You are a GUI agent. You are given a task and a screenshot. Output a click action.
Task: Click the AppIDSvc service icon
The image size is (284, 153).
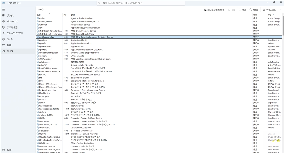click(38, 40)
